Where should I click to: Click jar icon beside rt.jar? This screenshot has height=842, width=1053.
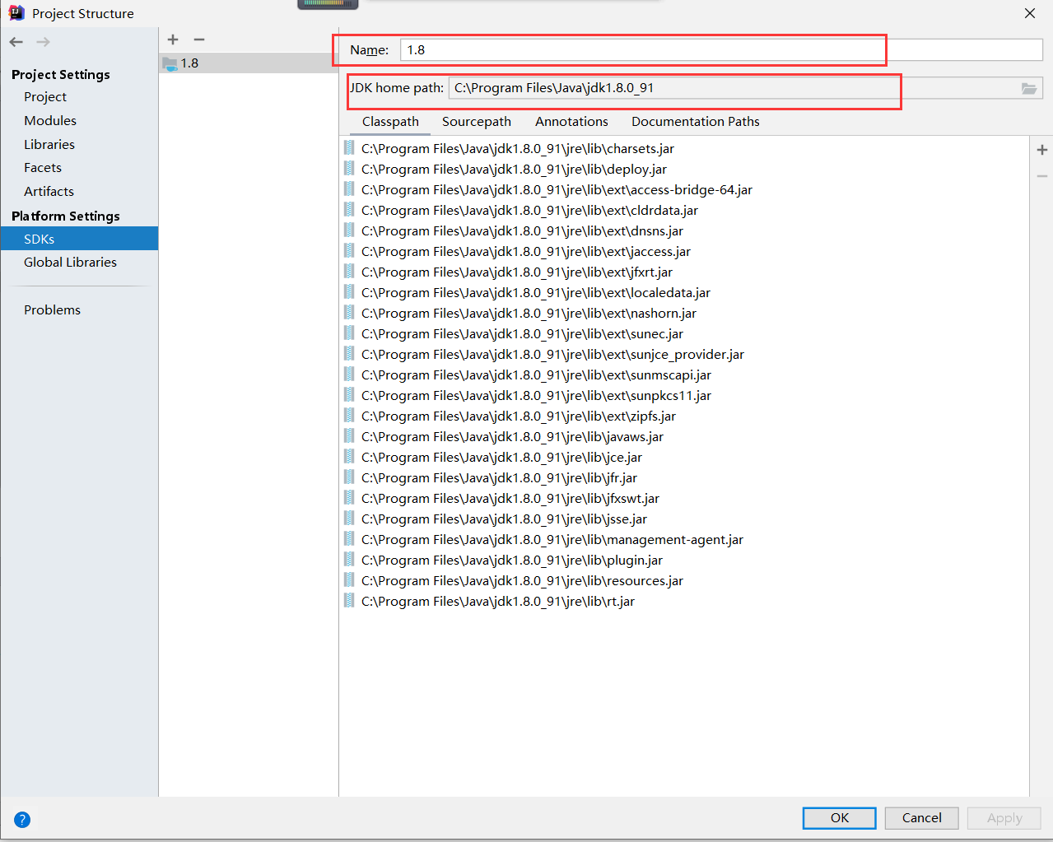click(349, 601)
